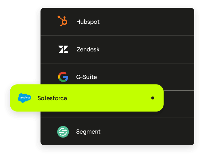
Task: Choose the Hubspot text label
Action: pos(88,22)
